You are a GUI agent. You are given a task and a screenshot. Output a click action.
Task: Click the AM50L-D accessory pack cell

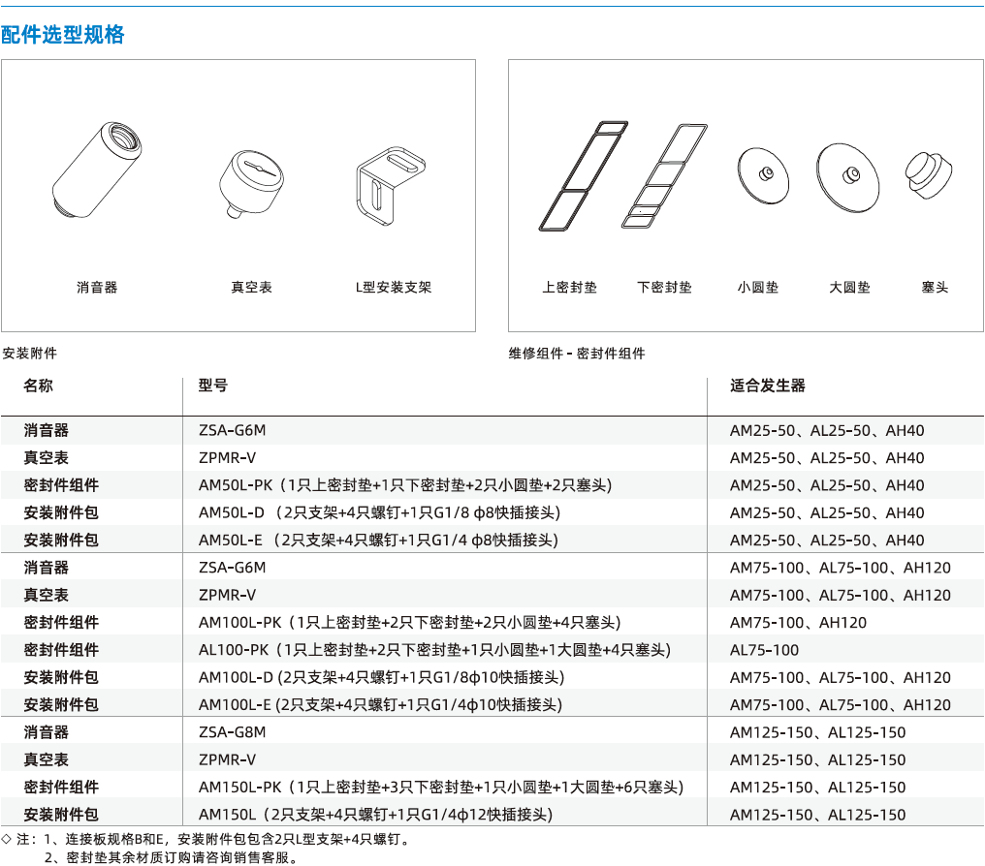[379, 512]
